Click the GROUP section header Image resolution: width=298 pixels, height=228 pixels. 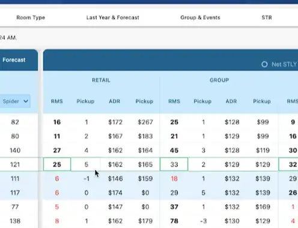click(219, 80)
